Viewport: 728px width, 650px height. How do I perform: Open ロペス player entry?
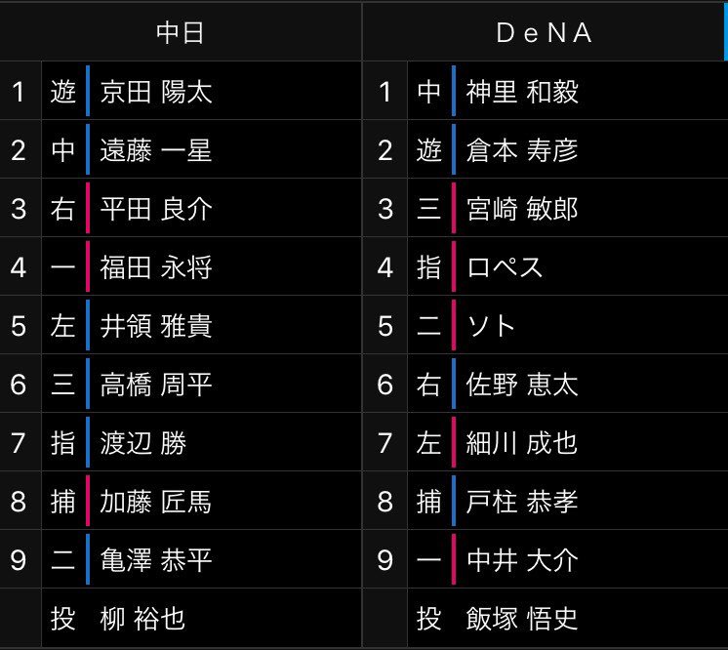(x=506, y=267)
